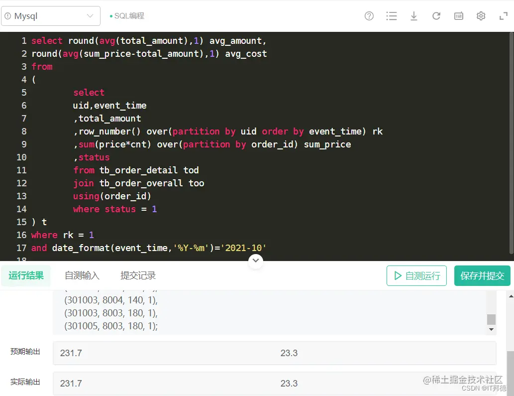This screenshot has width=514, height=396.
Task: Collapse editor with round chevron button
Action: 256,261
